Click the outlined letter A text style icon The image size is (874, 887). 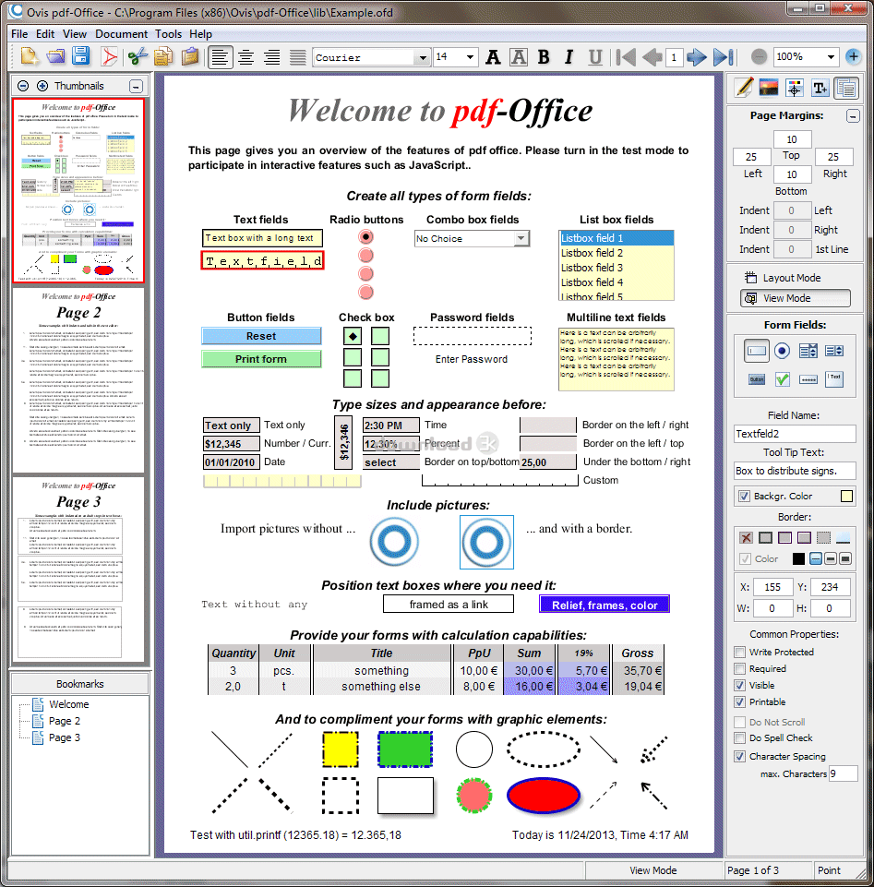click(519, 57)
